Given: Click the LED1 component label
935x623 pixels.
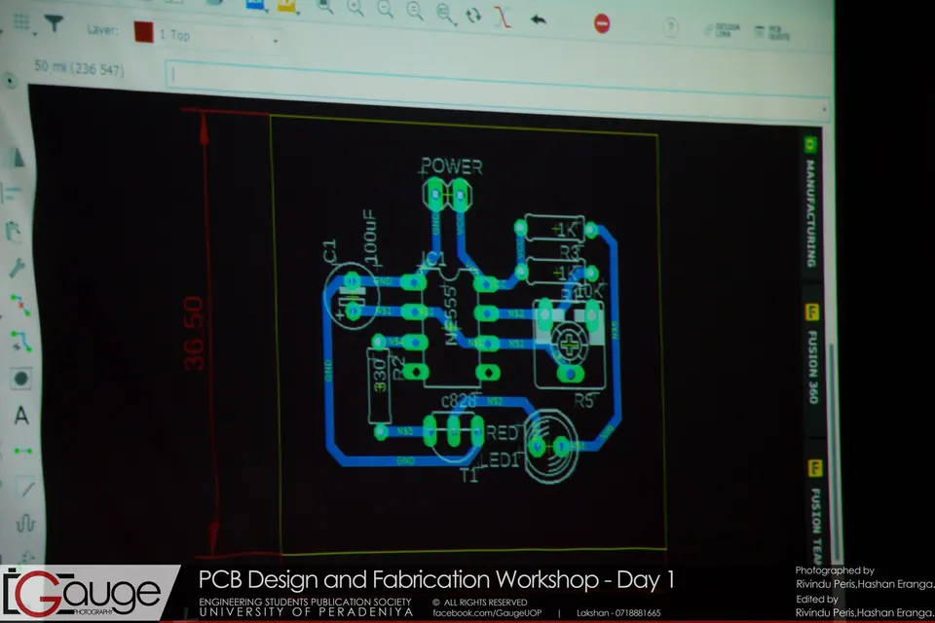Looking at the screenshot, I should pyautogui.click(x=501, y=459).
